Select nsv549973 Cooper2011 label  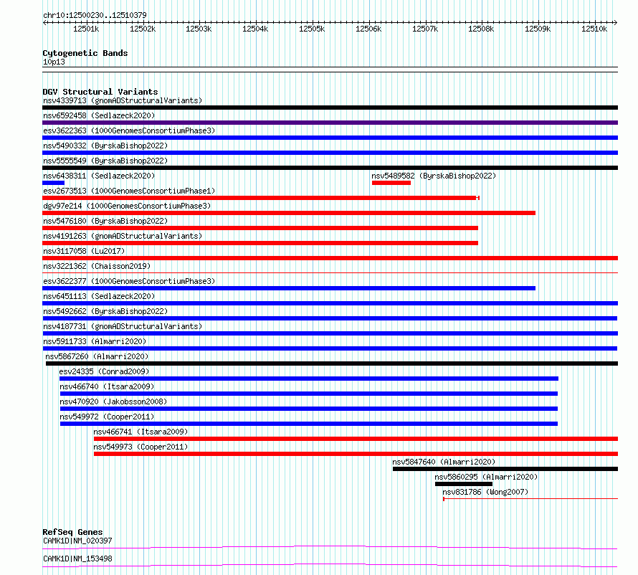click(141, 447)
